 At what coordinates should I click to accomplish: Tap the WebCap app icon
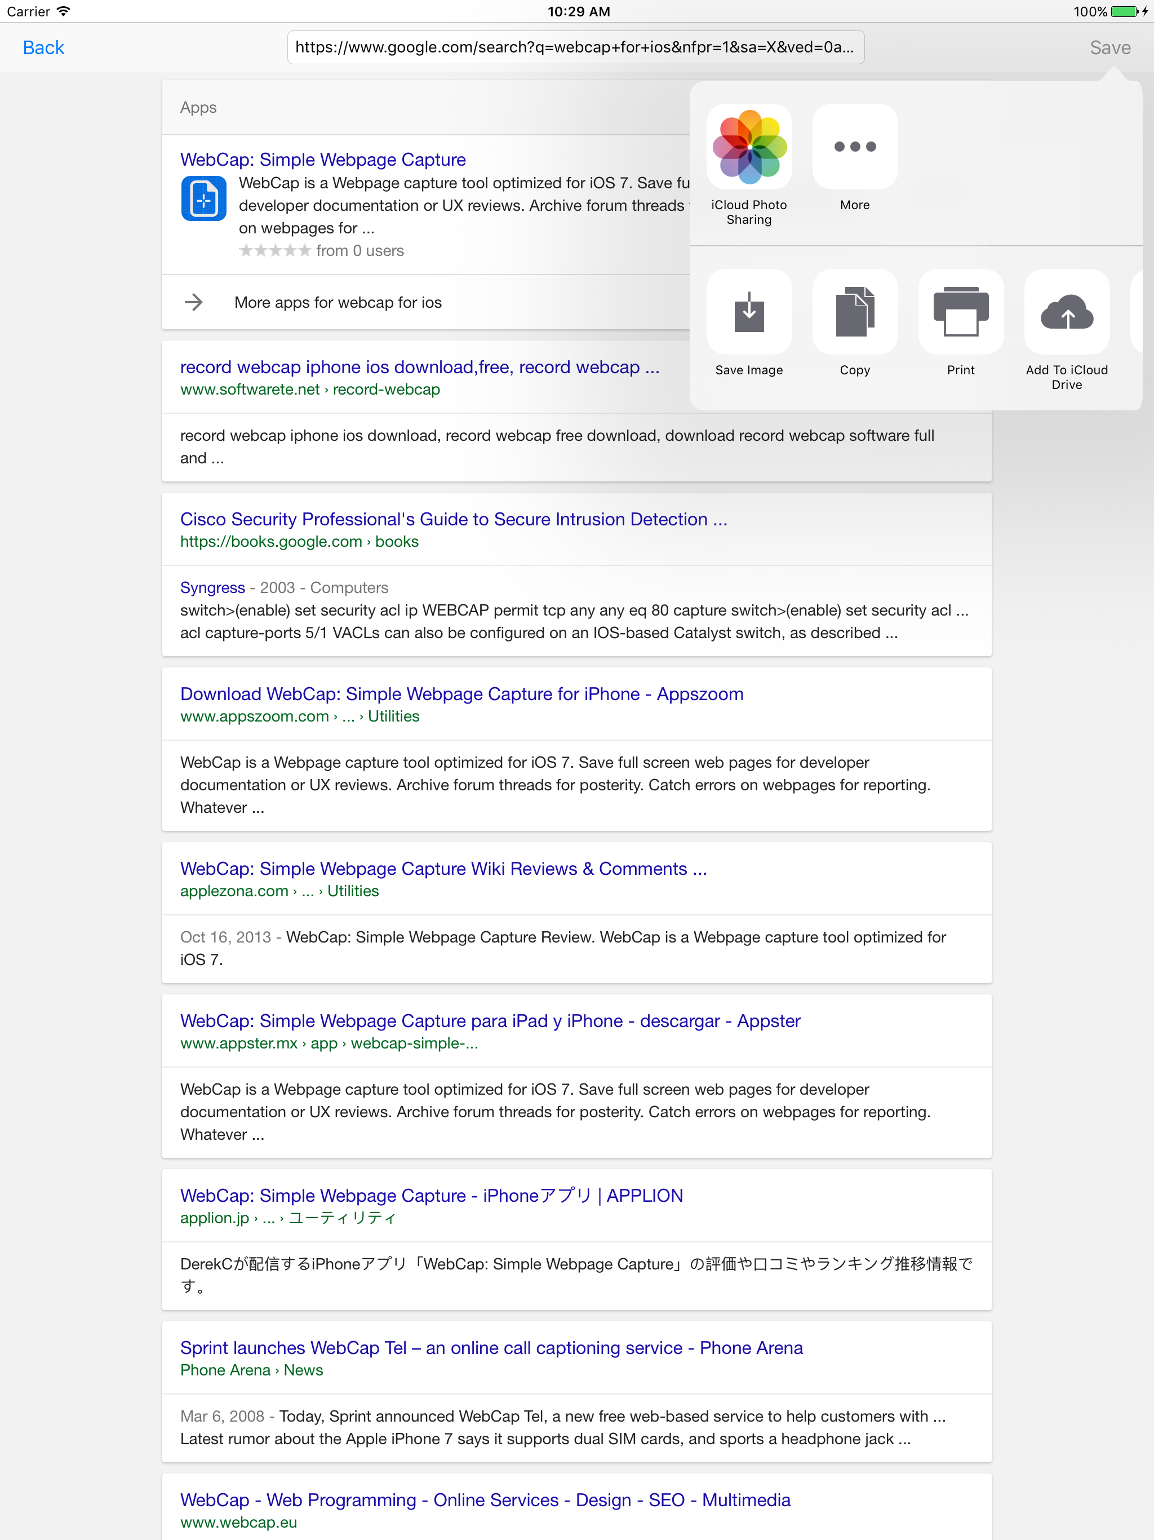tap(203, 198)
